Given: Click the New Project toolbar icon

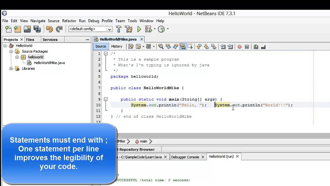Looking at the screenshot, I should 18,29.
